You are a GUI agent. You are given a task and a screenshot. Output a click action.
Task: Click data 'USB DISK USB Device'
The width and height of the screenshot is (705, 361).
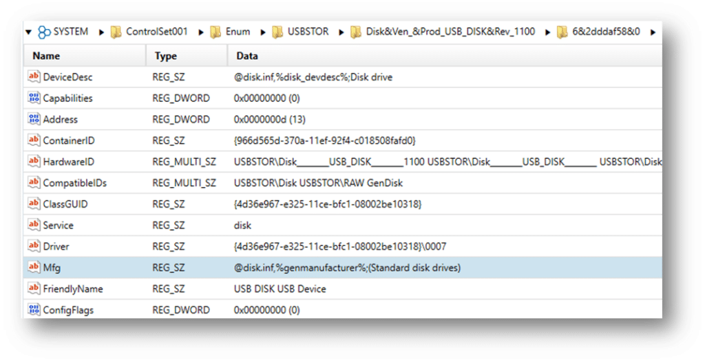tap(280, 289)
